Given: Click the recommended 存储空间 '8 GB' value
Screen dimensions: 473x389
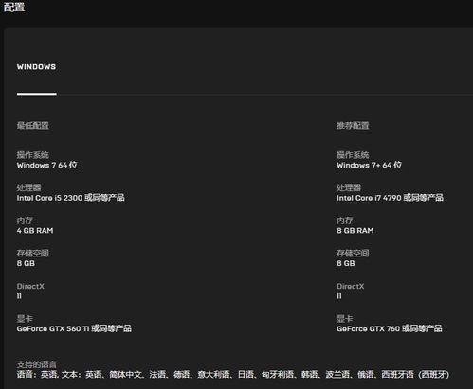Looking at the screenshot, I should pos(346,263).
